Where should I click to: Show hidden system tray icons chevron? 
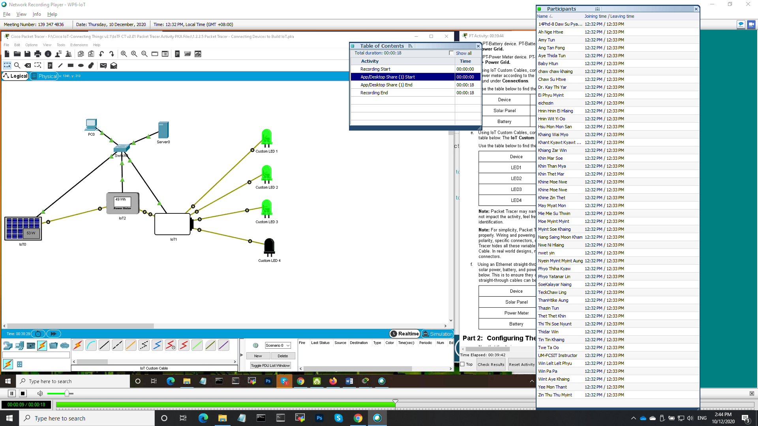(x=633, y=418)
